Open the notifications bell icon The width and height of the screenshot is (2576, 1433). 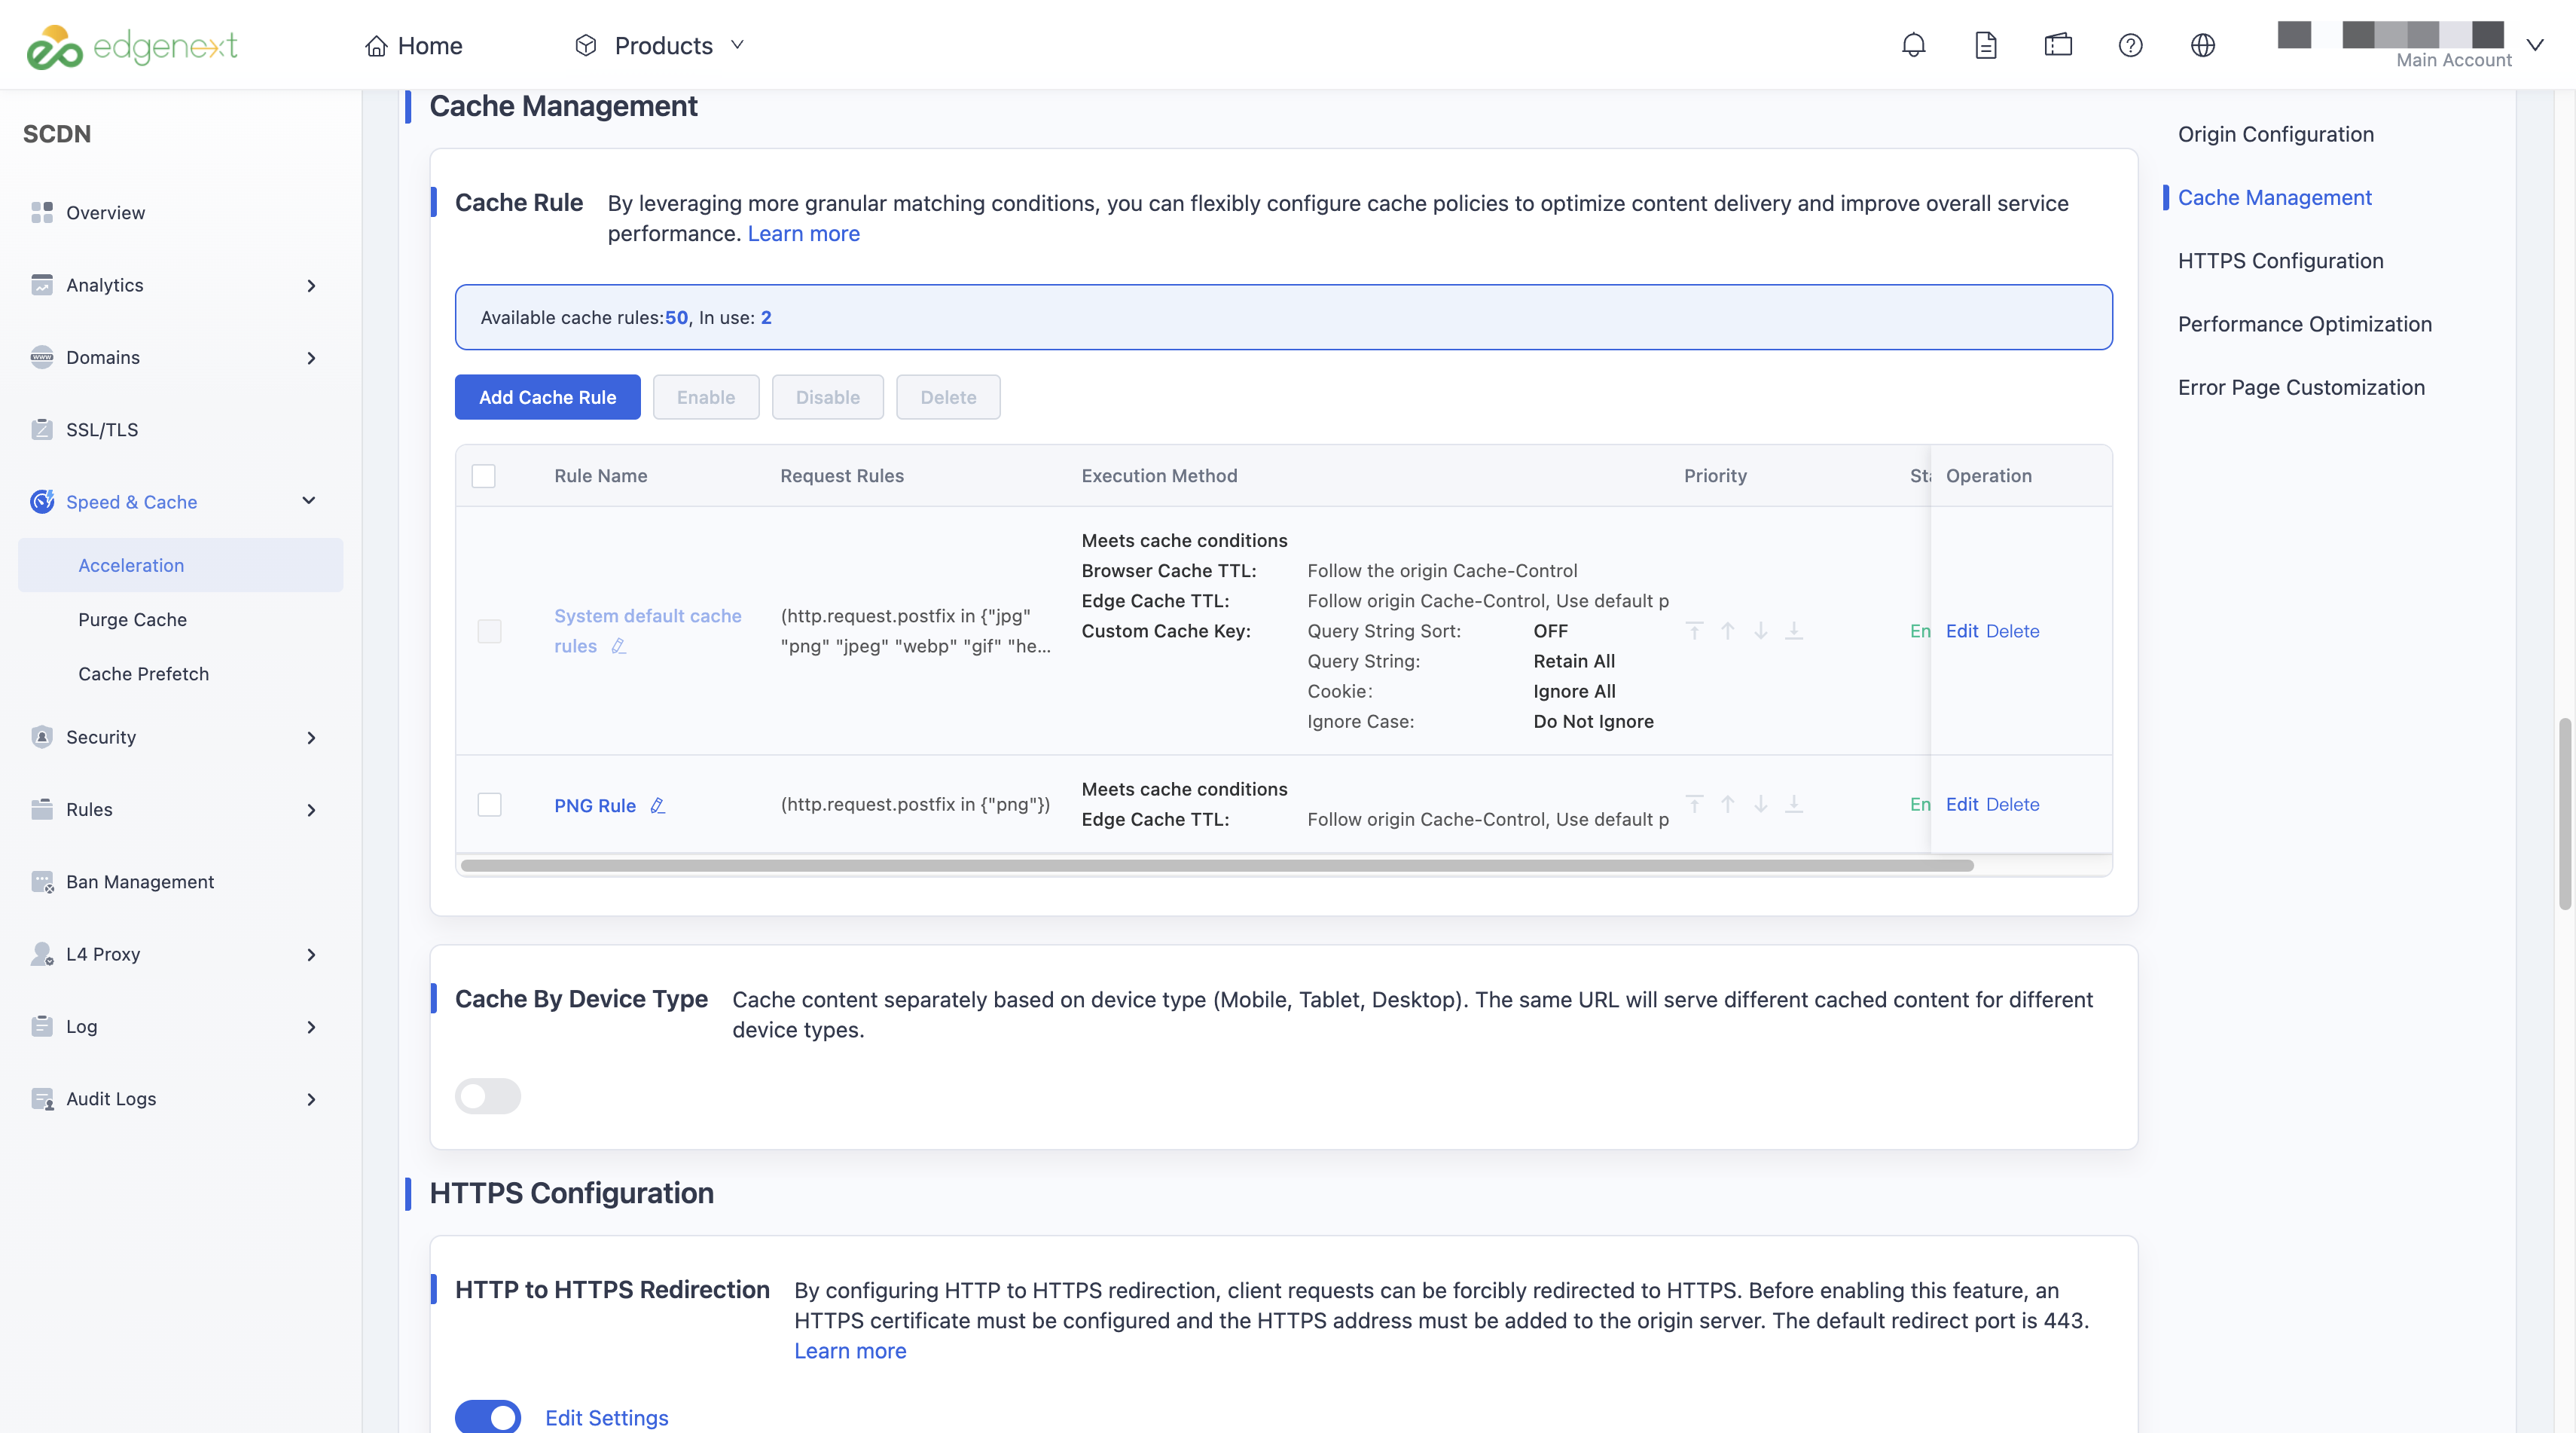click(x=1913, y=45)
